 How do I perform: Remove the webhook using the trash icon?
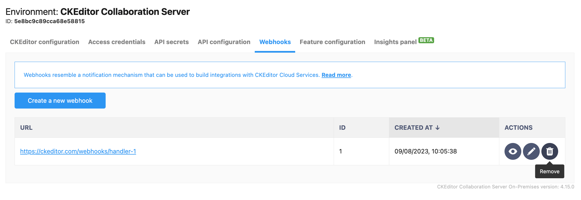click(x=550, y=152)
